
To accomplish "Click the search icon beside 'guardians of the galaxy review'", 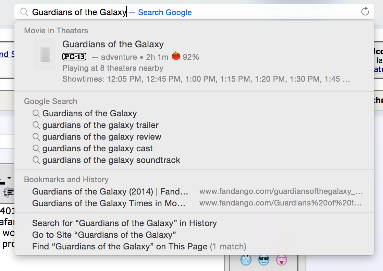I will [36, 137].
